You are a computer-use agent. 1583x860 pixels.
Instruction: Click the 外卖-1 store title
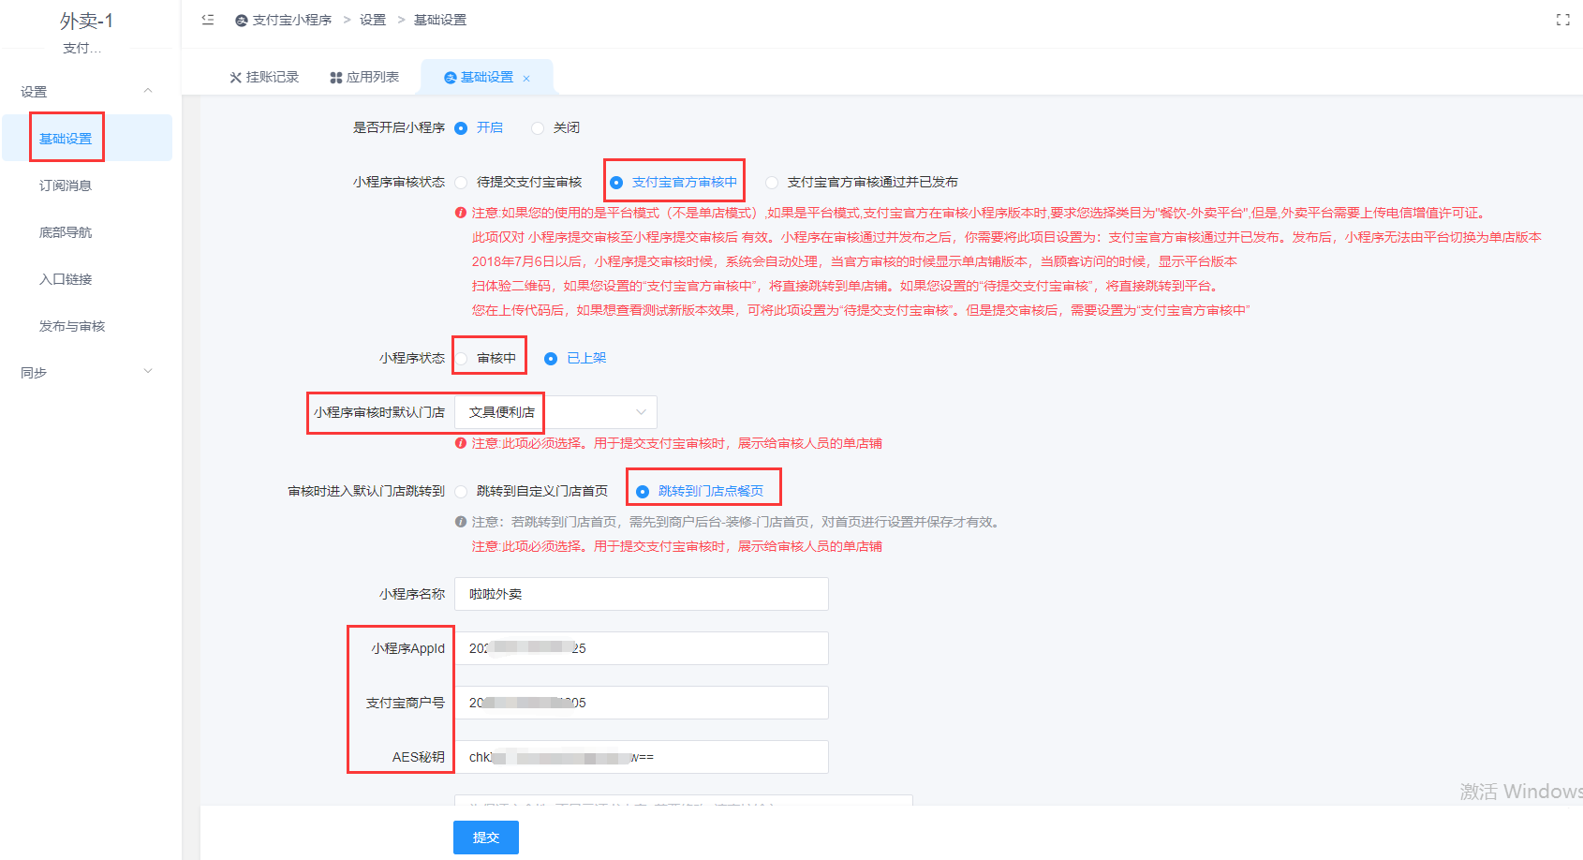(x=86, y=21)
